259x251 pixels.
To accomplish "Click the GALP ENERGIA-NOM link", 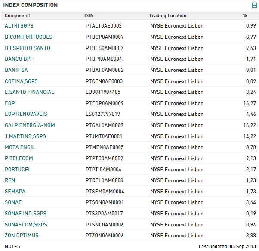I will [30, 125].
